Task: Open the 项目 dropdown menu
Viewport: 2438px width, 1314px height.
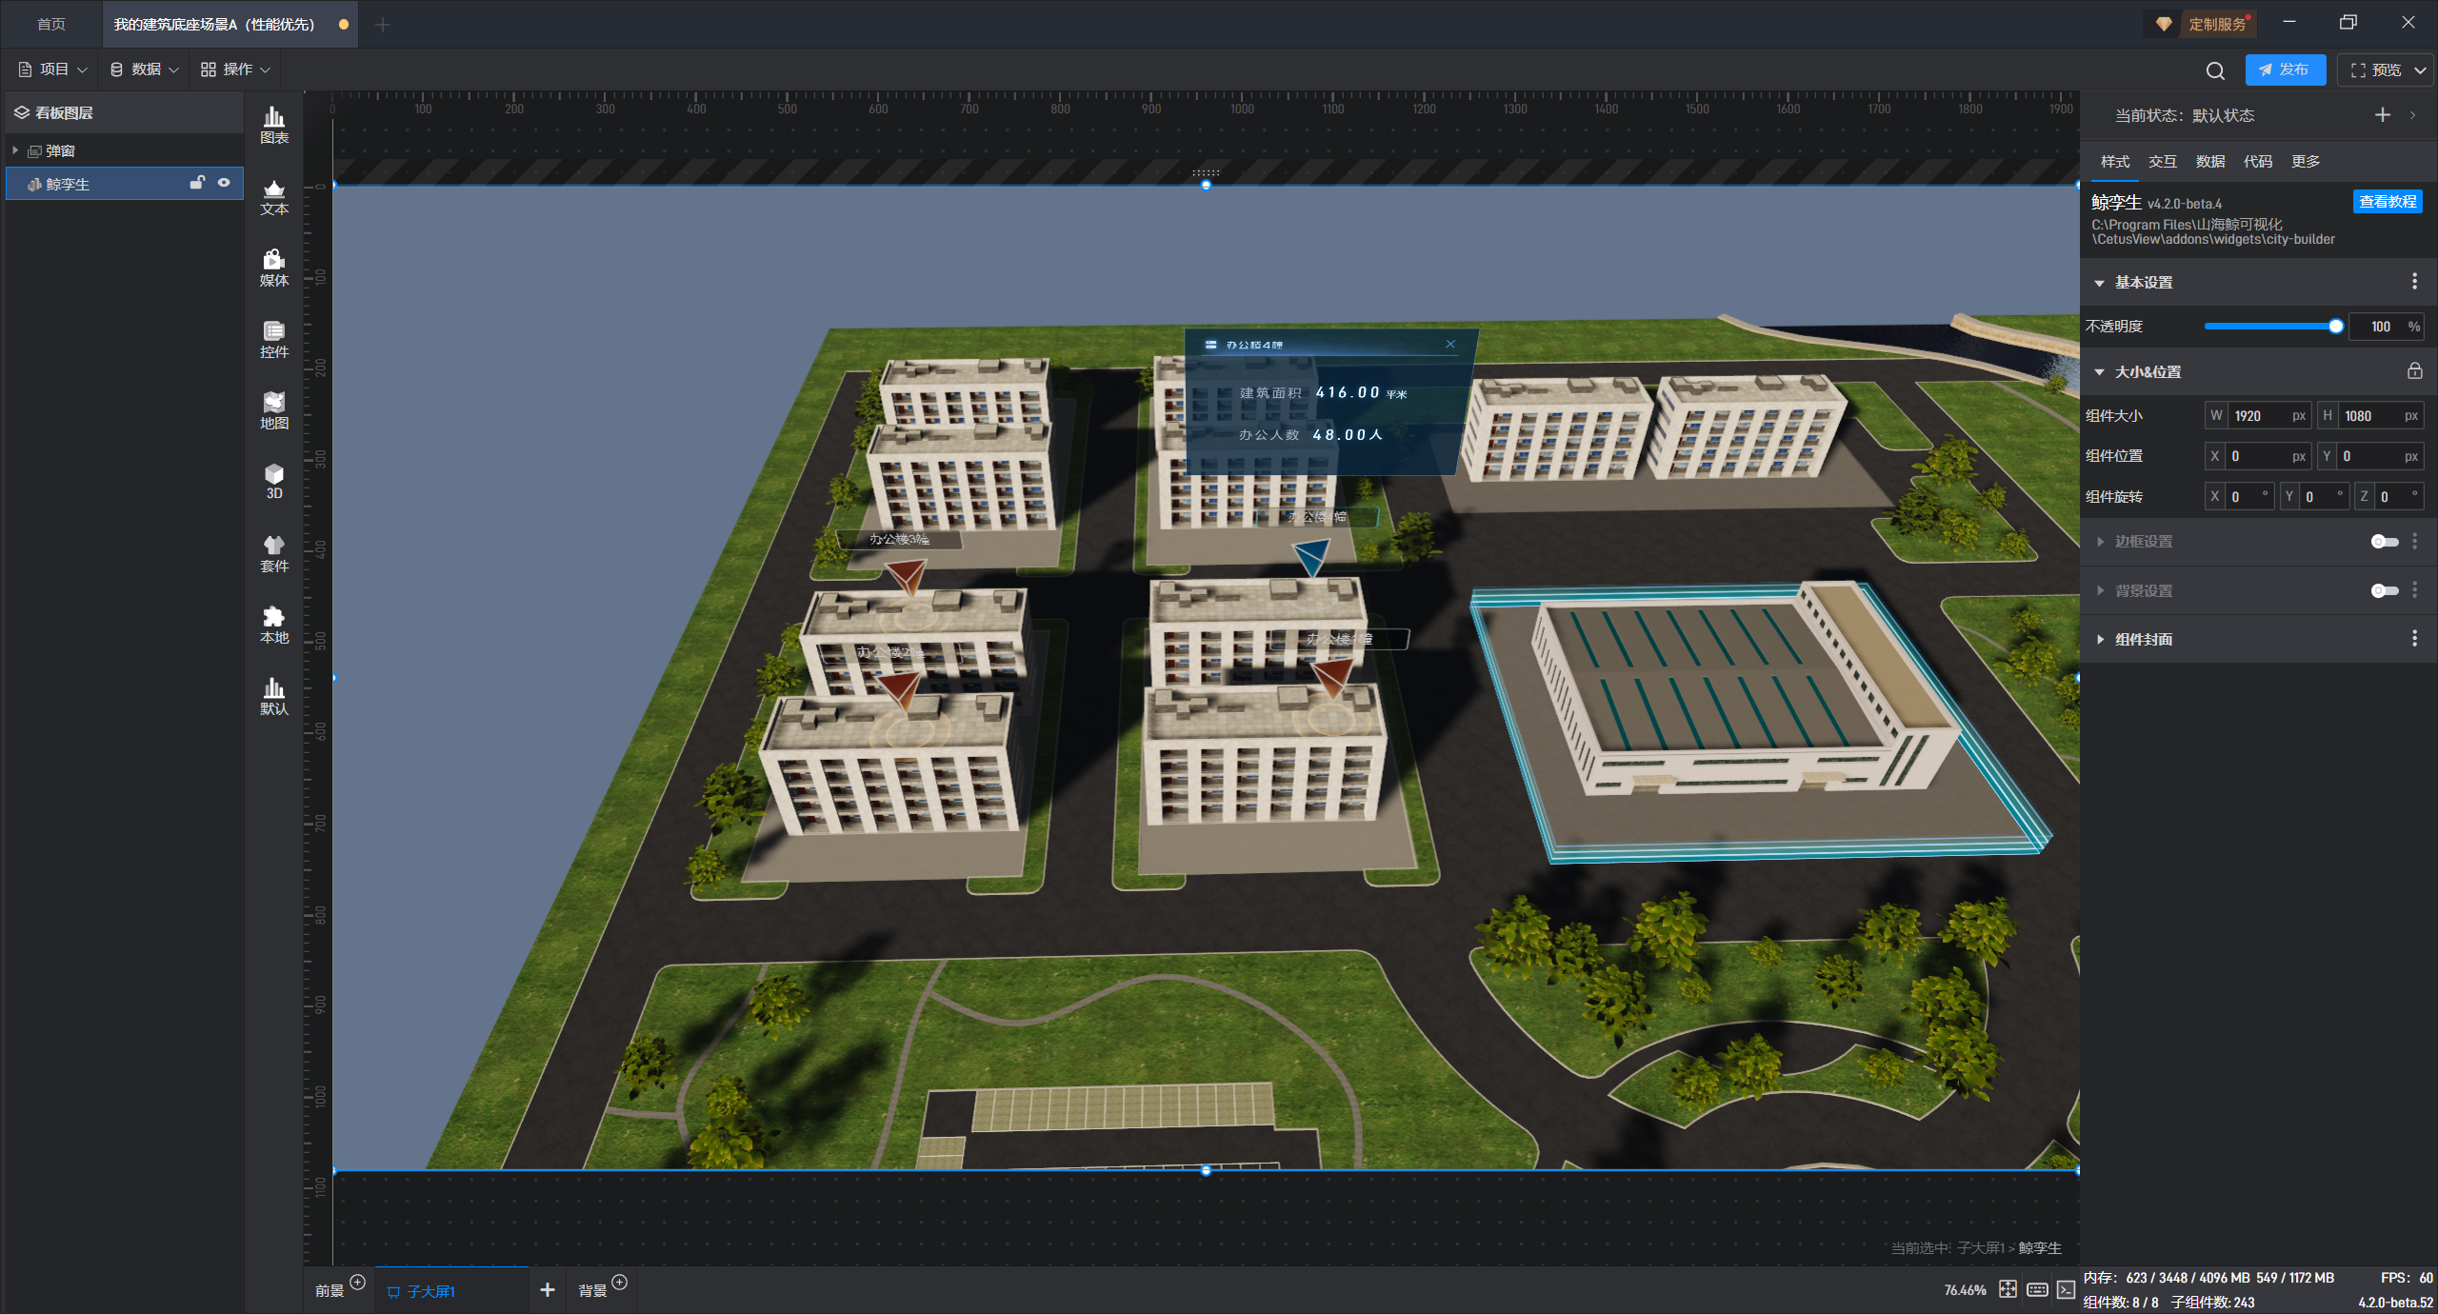Action: [53, 70]
